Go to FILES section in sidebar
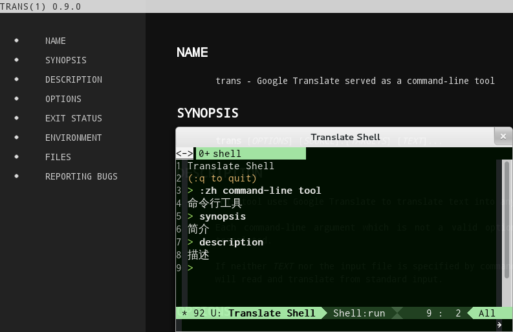Viewport: 513px width, 332px height. (58, 157)
